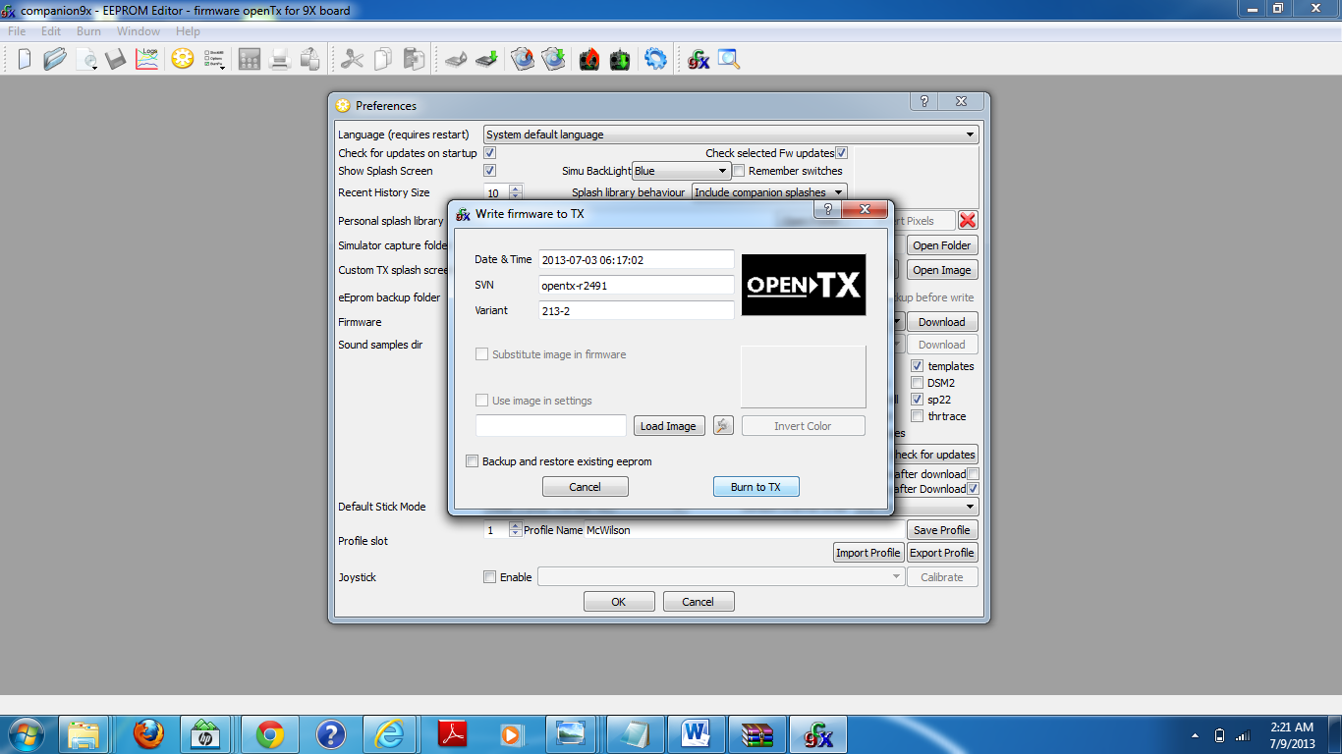Open Microsoft Word from the taskbar
This screenshot has height=754, width=1342.
click(x=696, y=733)
